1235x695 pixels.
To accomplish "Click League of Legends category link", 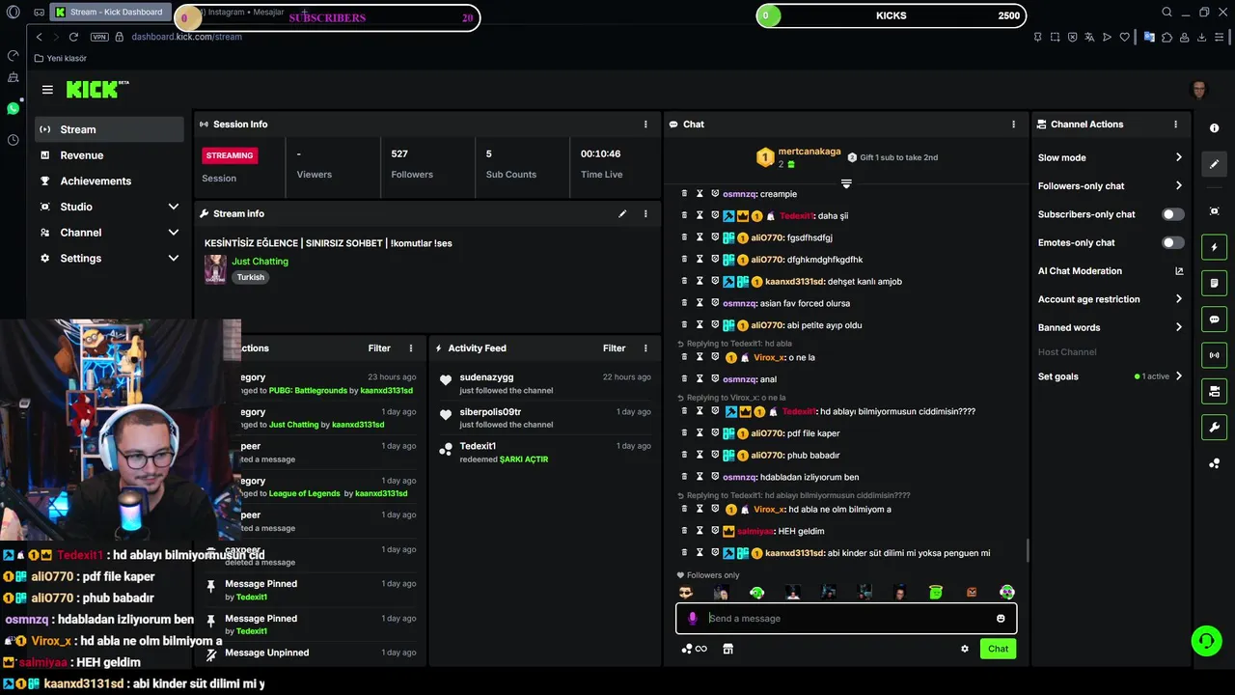I will tap(305, 493).
